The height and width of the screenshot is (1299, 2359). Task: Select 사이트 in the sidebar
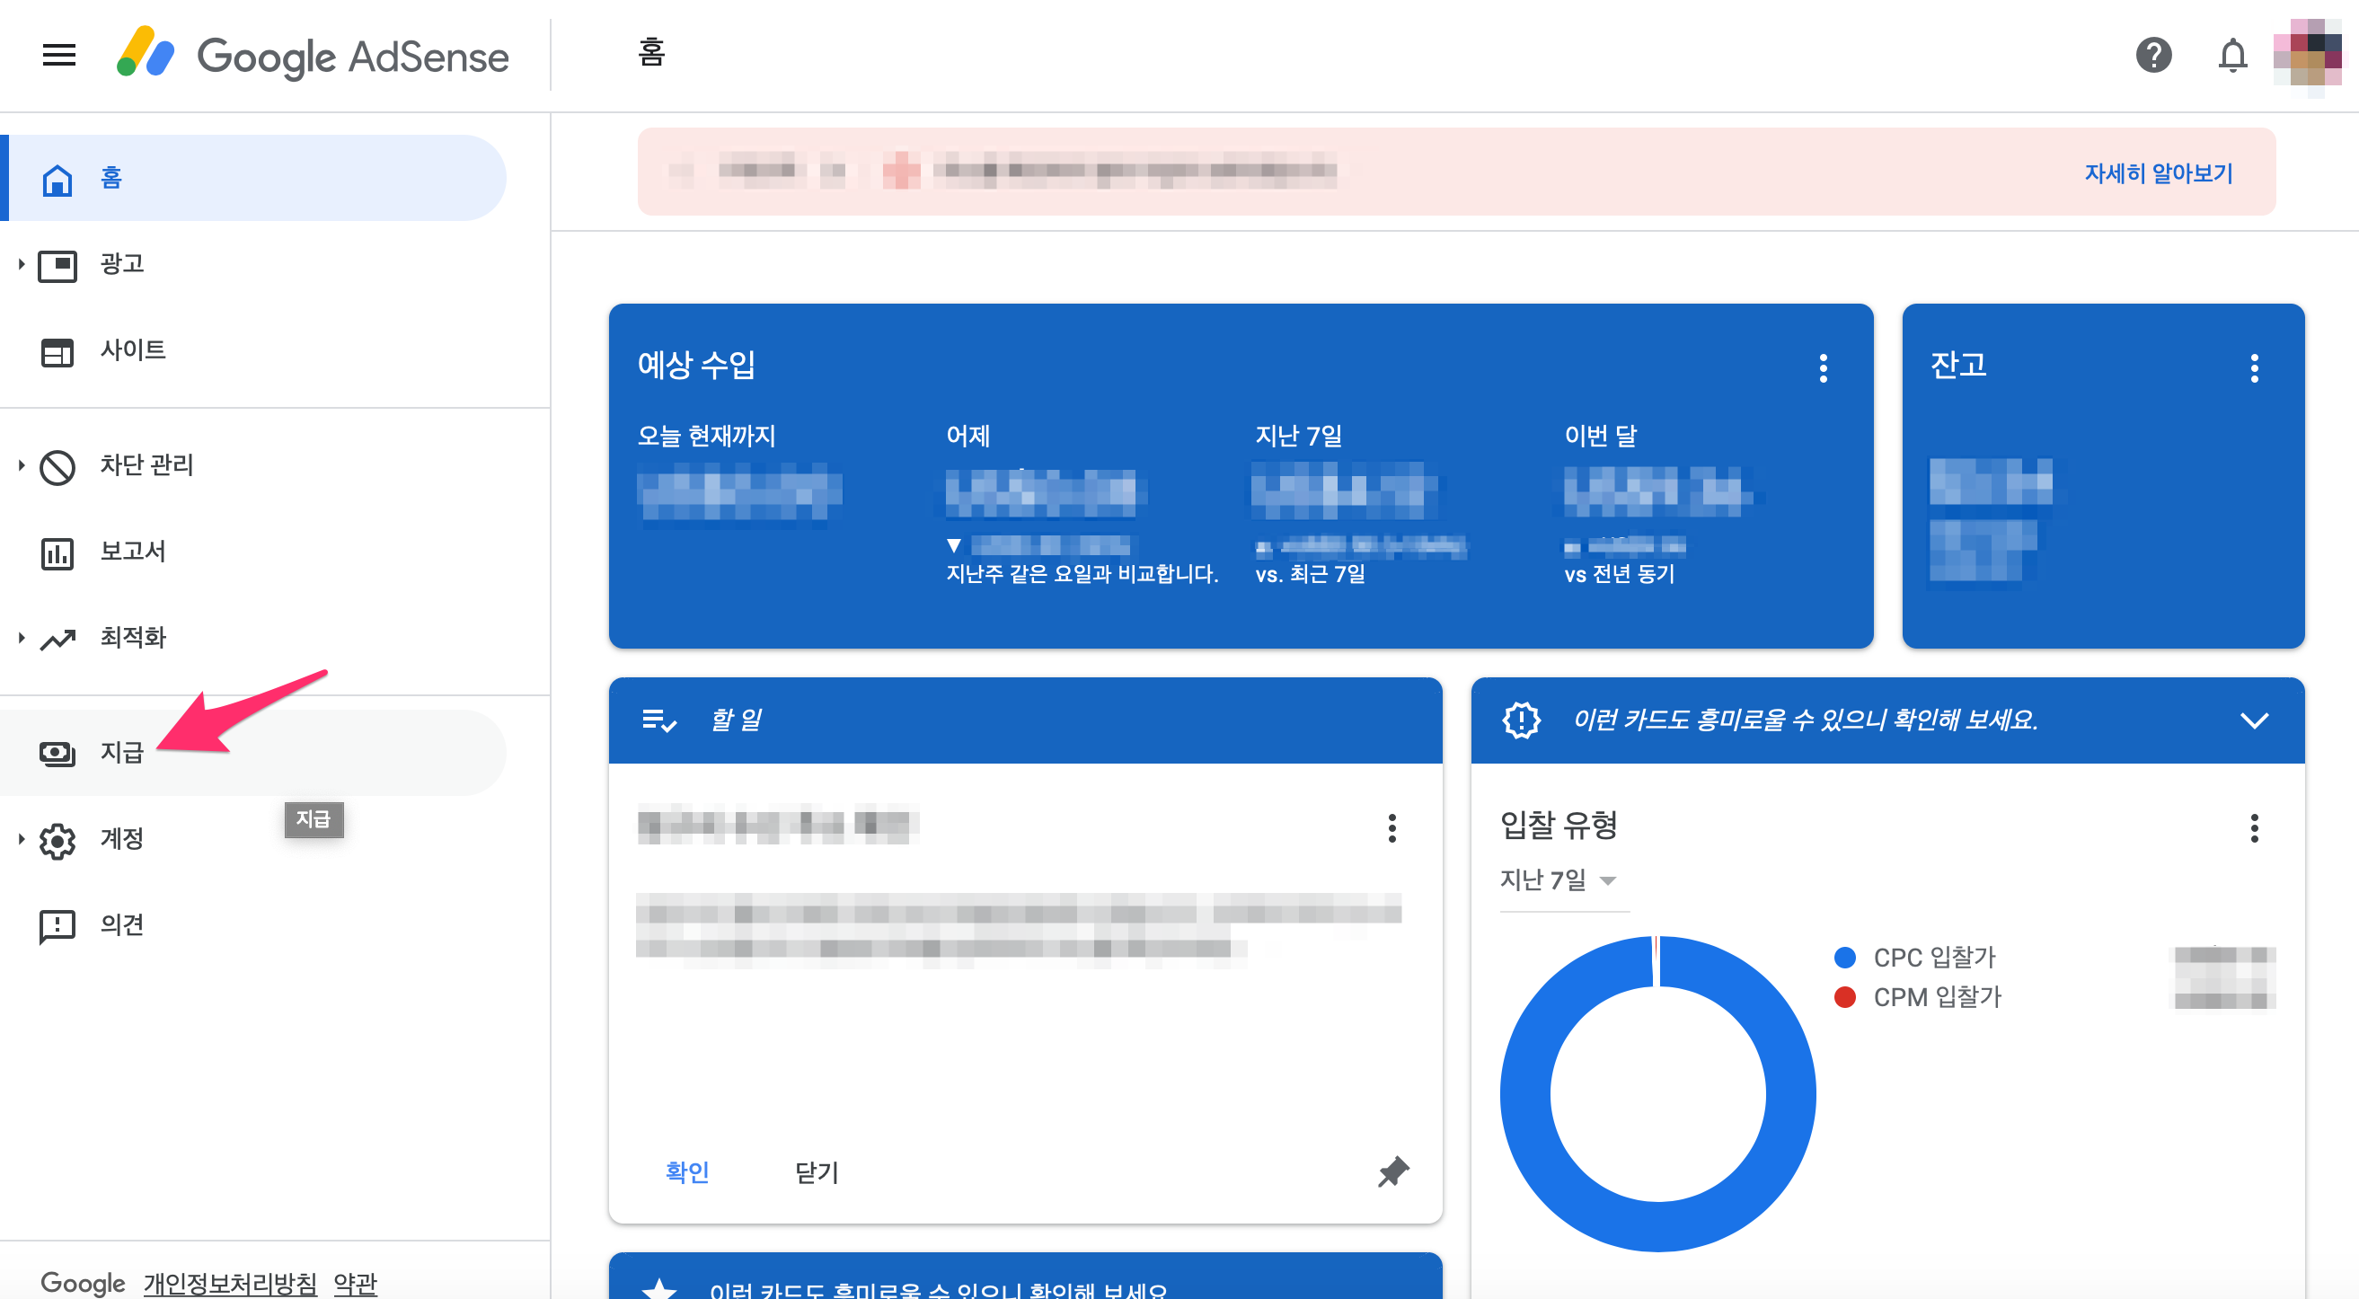pos(133,350)
